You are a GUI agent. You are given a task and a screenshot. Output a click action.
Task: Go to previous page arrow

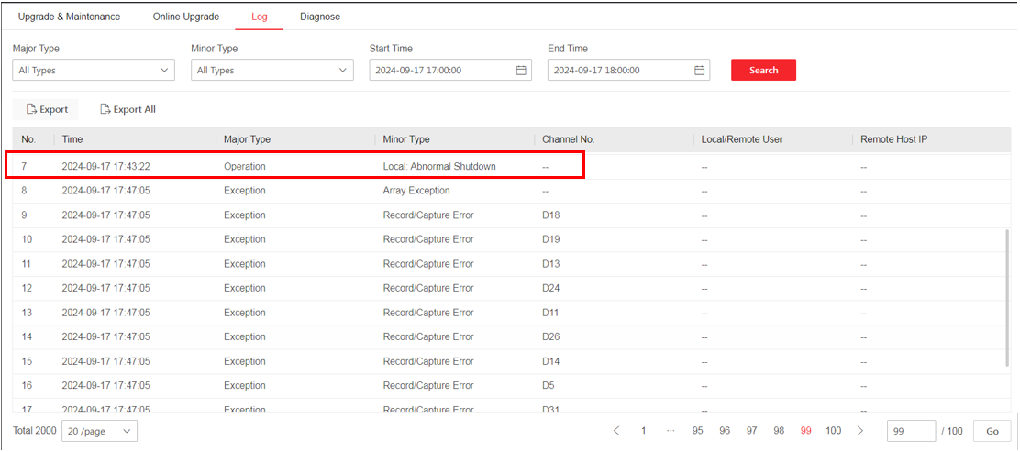[616, 431]
